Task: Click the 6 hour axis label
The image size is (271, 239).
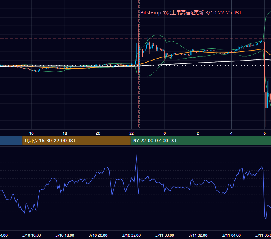Action: tap(265, 133)
